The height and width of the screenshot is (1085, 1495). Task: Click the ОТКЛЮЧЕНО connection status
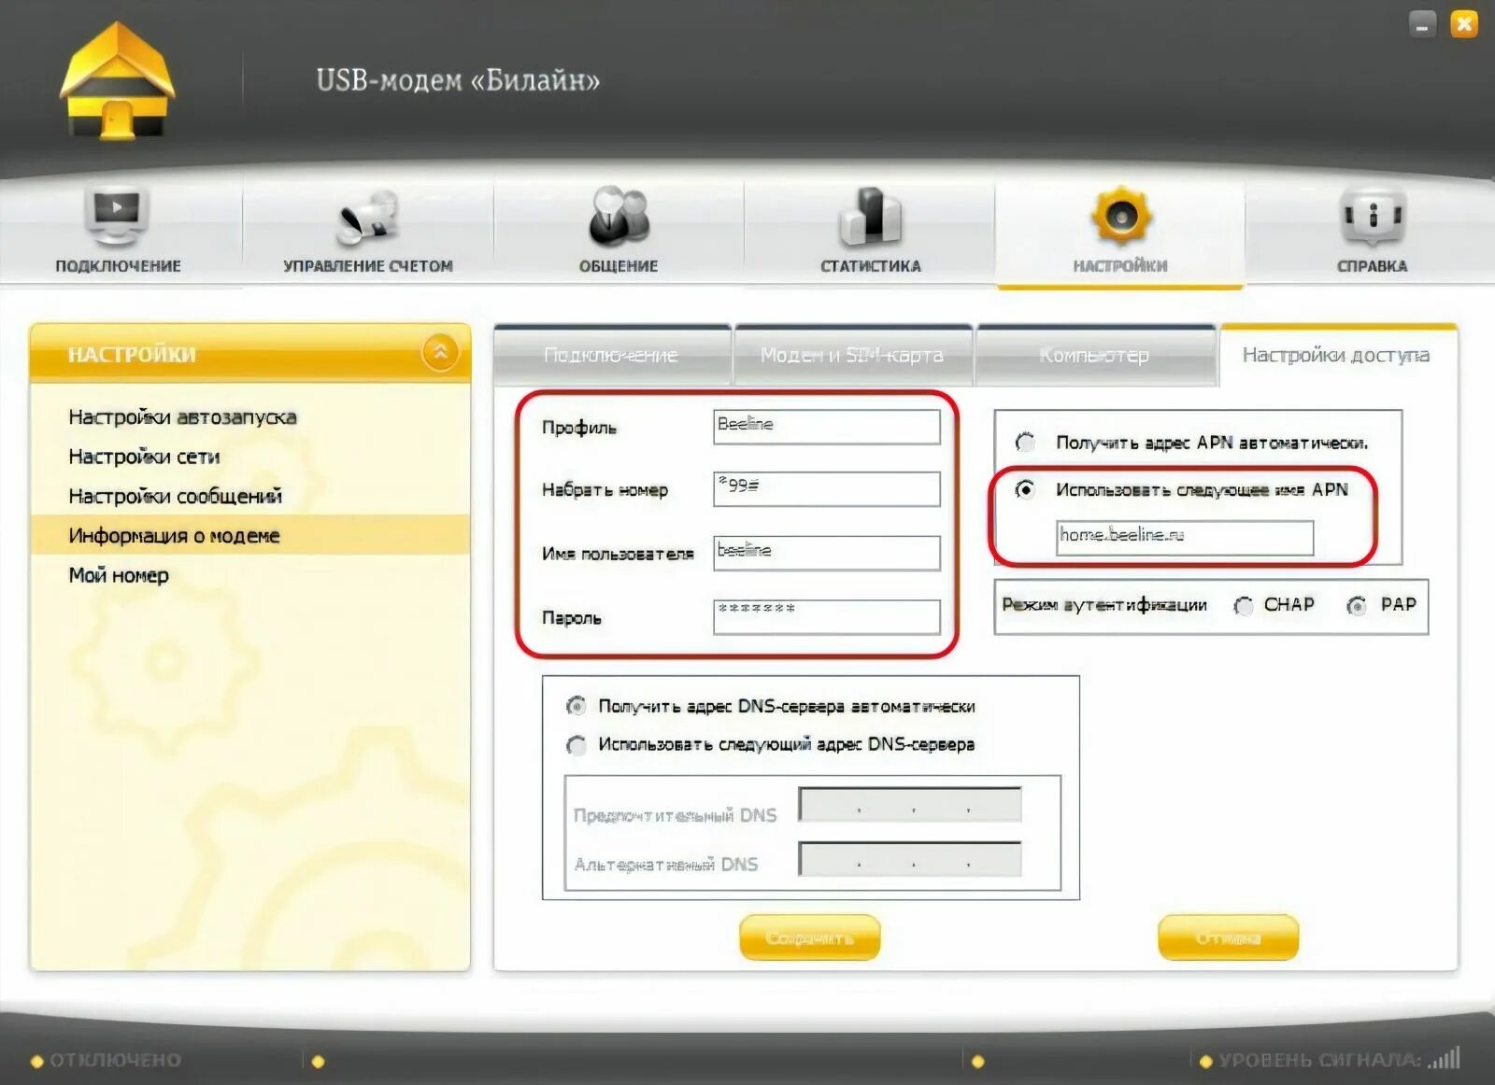[115, 1060]
